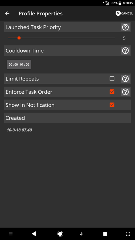Tap the Launched Task Priority header row
The height and width of the screenshot is (240, 135).
click(67, 27)
